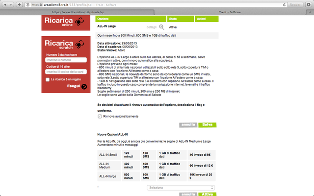The width and height of the screenshot is (314, 196).
Task: Click the Azioni column header
Action: coord(207,19)
